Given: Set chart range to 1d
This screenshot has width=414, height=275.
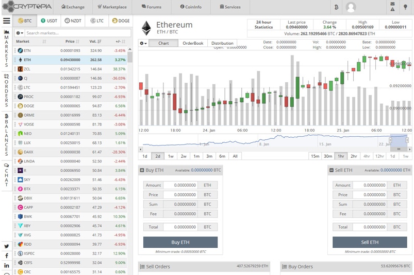Looking at the screenshot, I should [x=145, y=156].
